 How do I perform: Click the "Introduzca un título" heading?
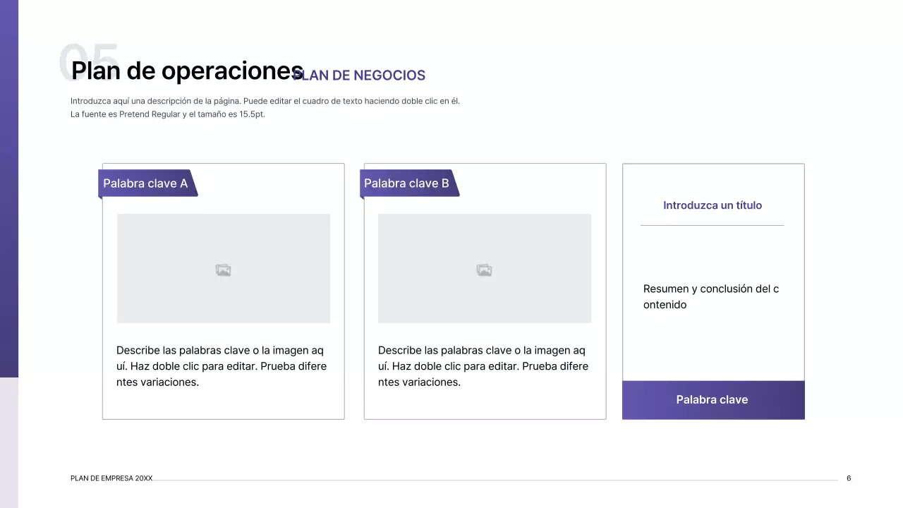click(713, 205)
